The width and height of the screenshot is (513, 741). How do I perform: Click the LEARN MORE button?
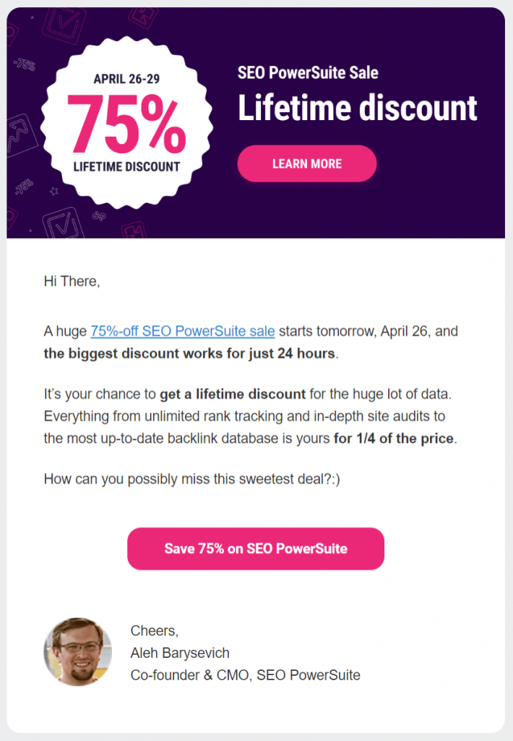pyautogui.click(x=307, y=164)
